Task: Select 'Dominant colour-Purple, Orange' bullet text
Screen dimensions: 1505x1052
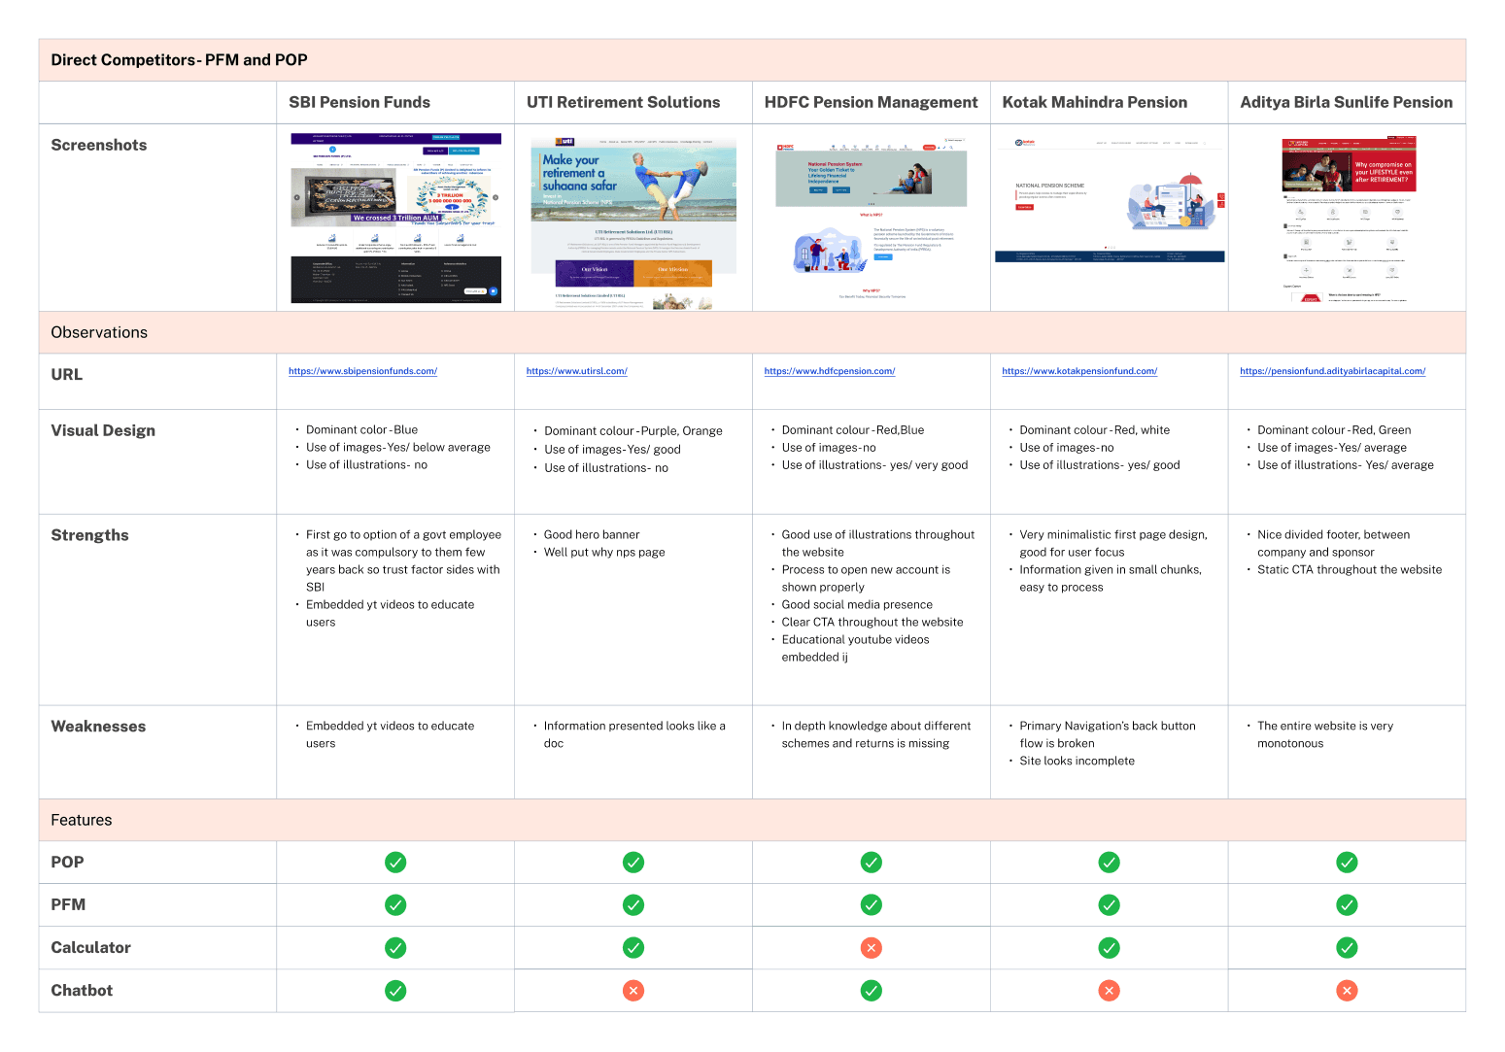Action: click(633, 431)
